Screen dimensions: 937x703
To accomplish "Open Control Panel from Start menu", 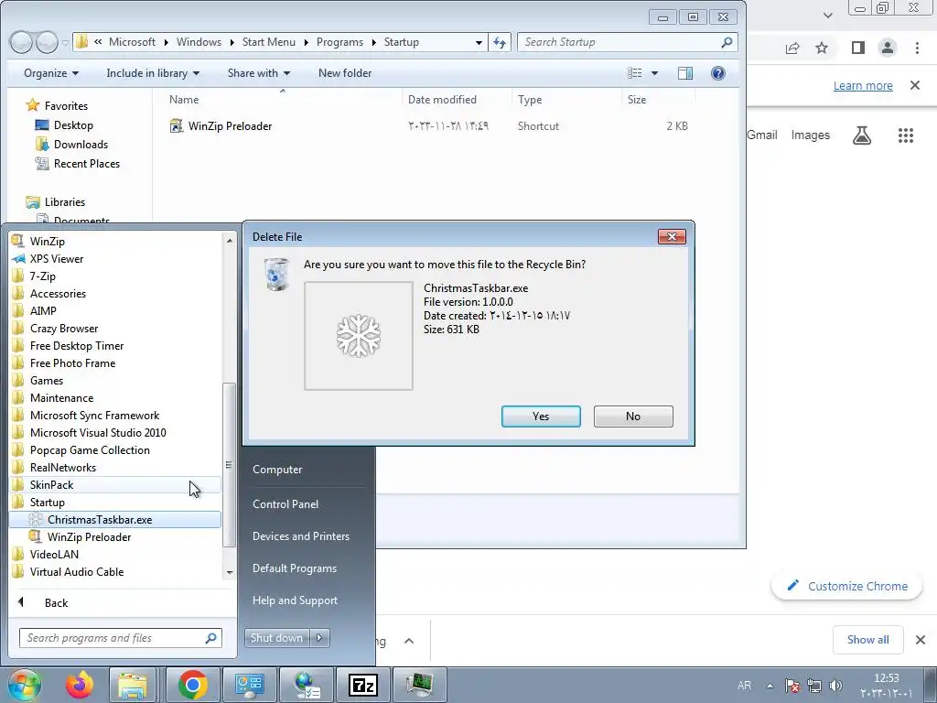I will point(285,504).
